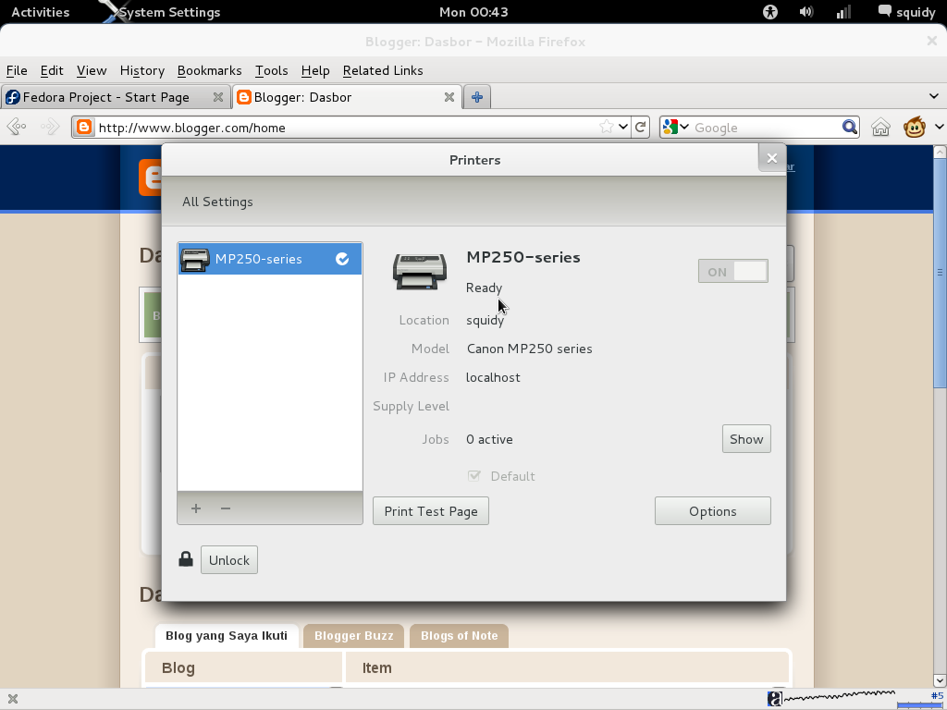Open the View menu
Image resolution: width=947 pixels, height=710 pixels.
(x=92, y=70)
